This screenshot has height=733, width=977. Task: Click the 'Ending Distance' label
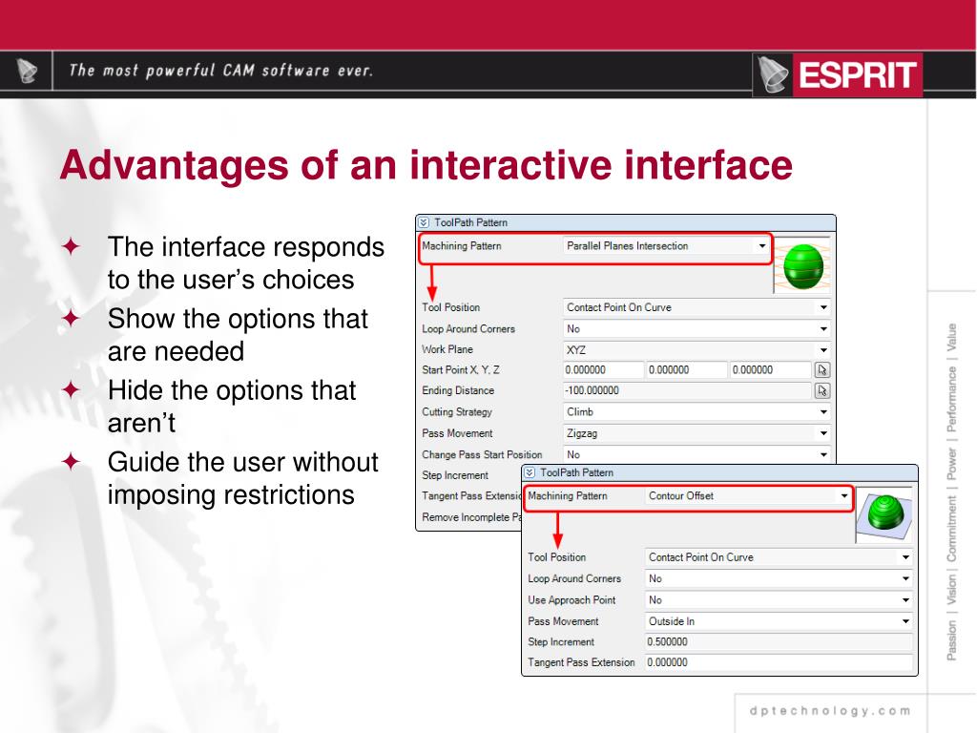(458, 390)
